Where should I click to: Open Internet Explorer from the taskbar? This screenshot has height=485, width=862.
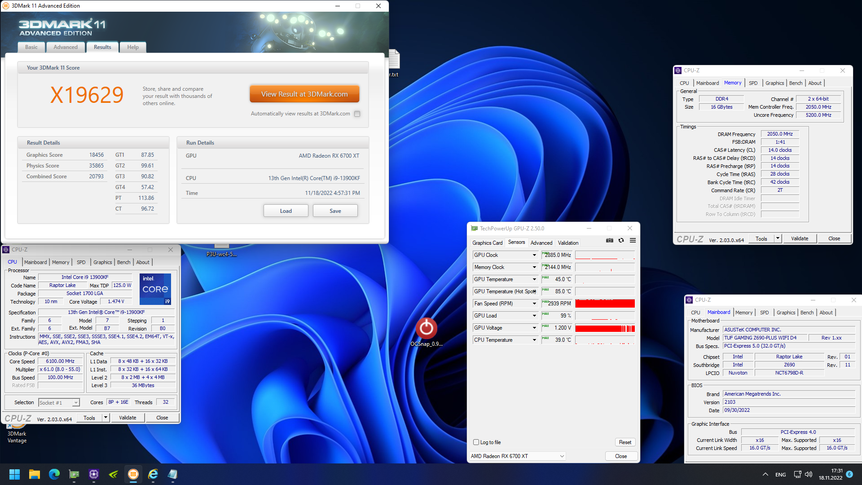(153, 474)
